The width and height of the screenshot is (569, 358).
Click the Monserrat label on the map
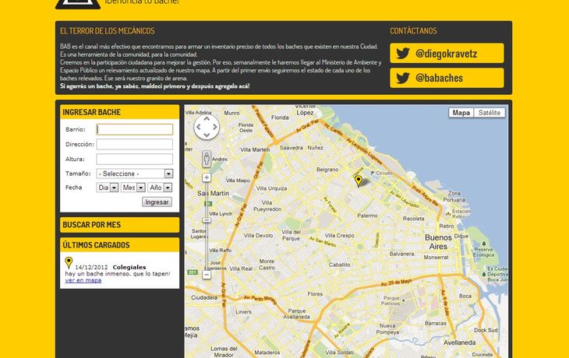436,258
